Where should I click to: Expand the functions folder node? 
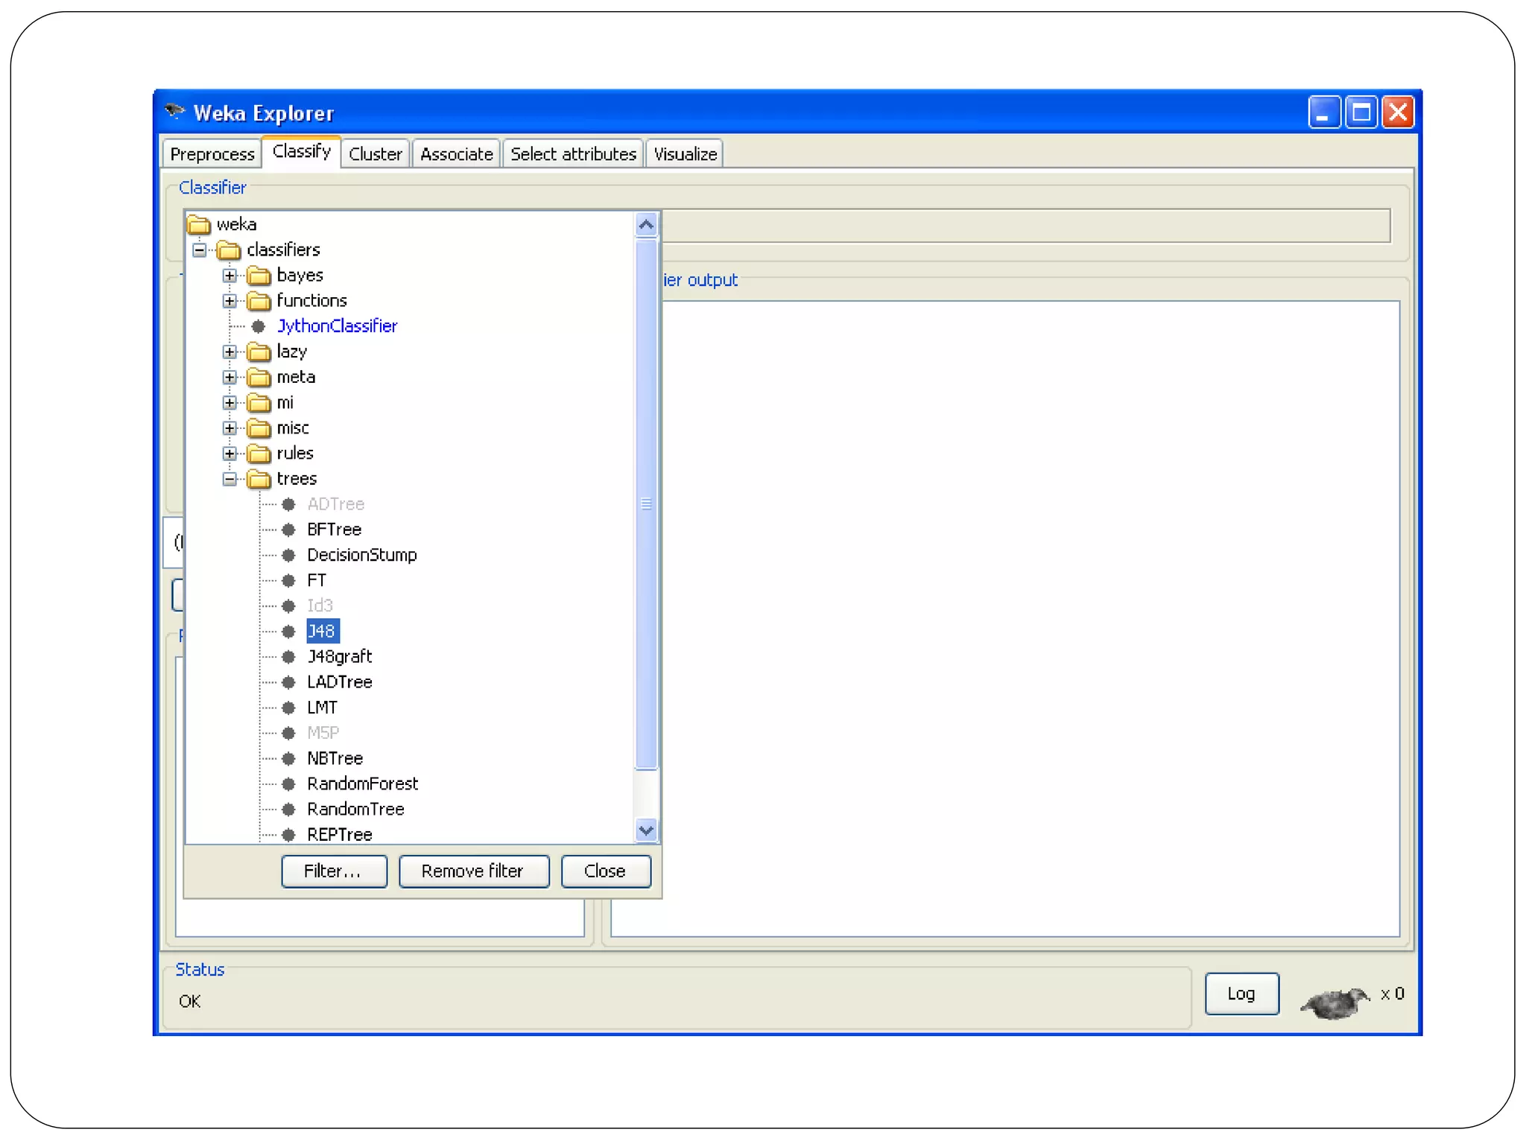click(x=229, y=301)
